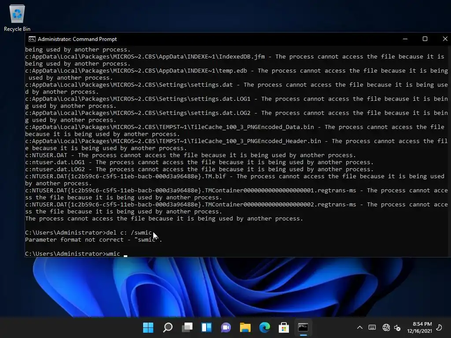Show hidden system tray icons
Image resolution: width=451 pixels, height=338 pixels.
click(359, 327)
